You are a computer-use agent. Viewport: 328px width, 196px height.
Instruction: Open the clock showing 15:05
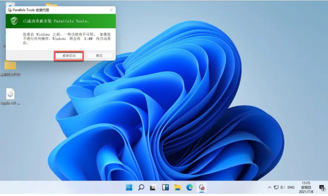click(x=306, y=187)
